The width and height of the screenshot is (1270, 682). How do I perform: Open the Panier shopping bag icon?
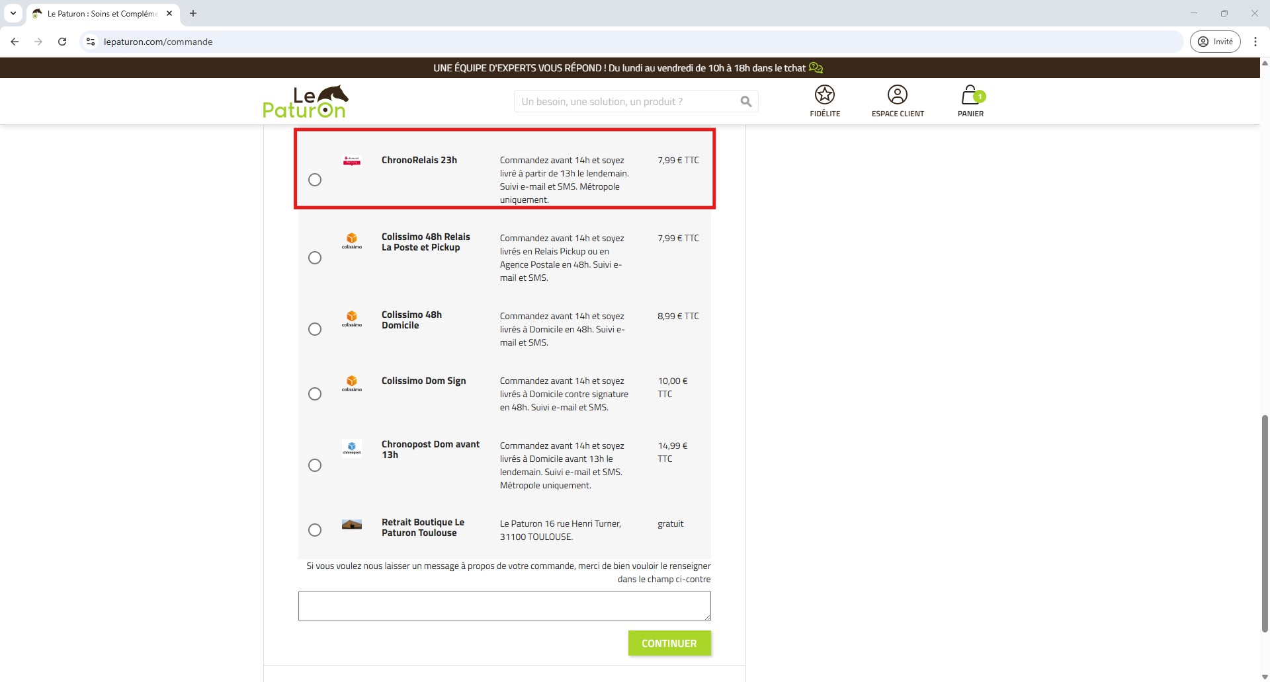(970, 95)
